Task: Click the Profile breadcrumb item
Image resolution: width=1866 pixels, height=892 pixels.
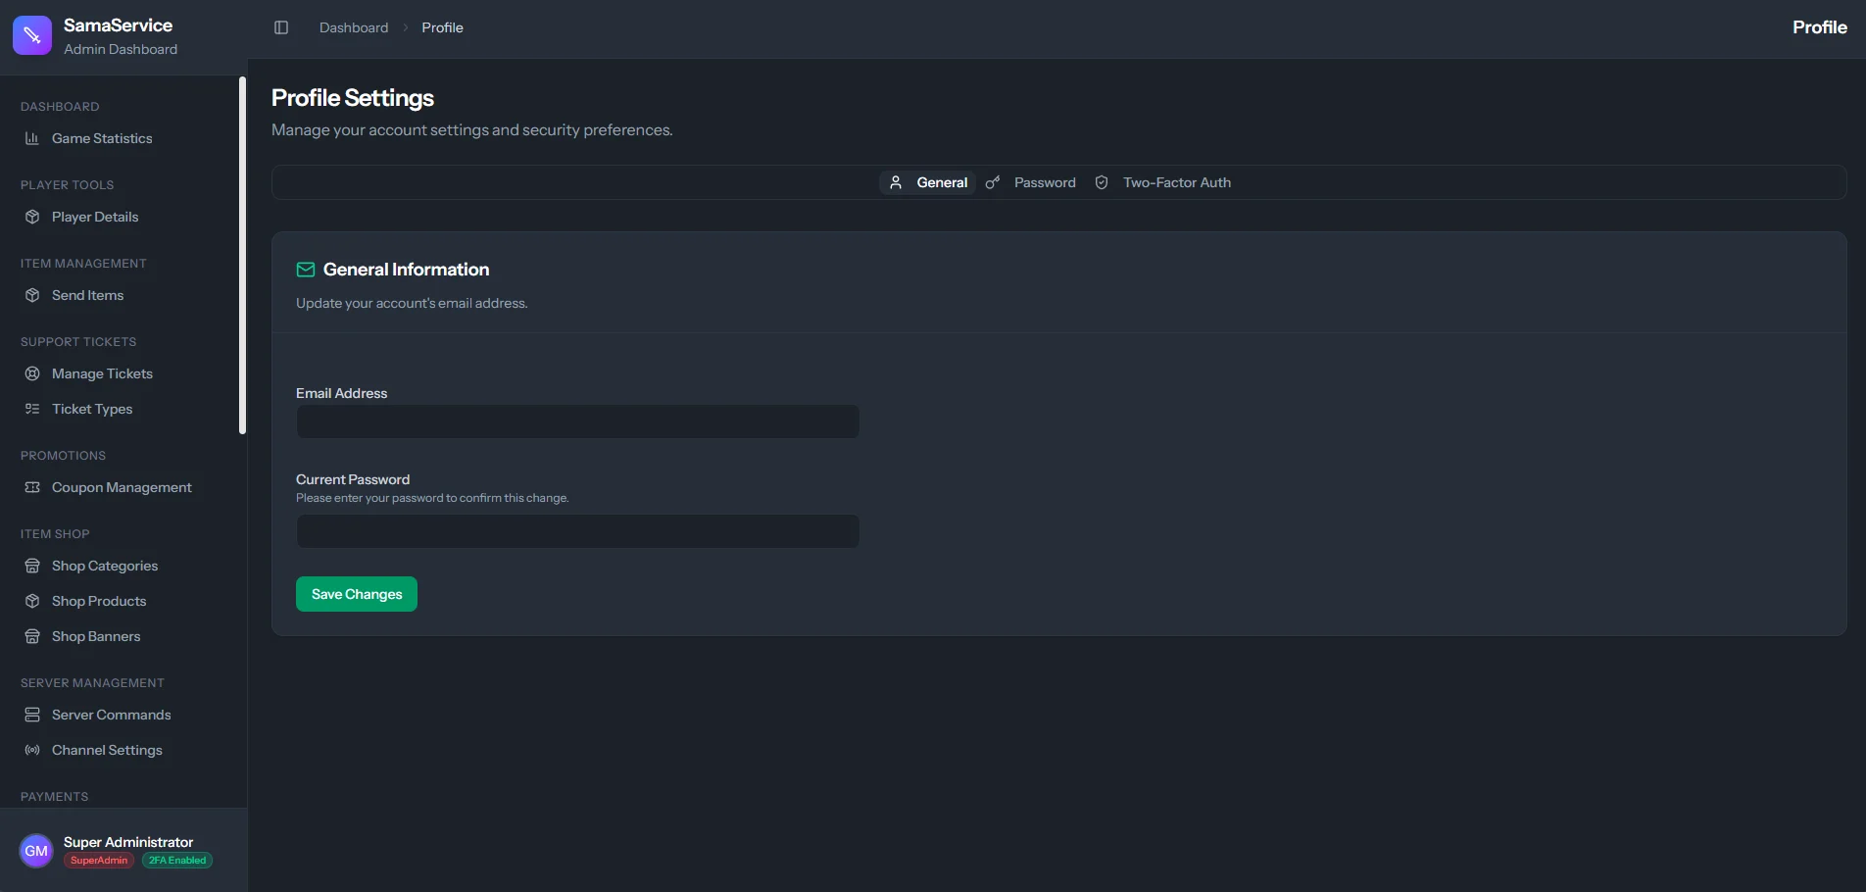Action: pos(443,27)
